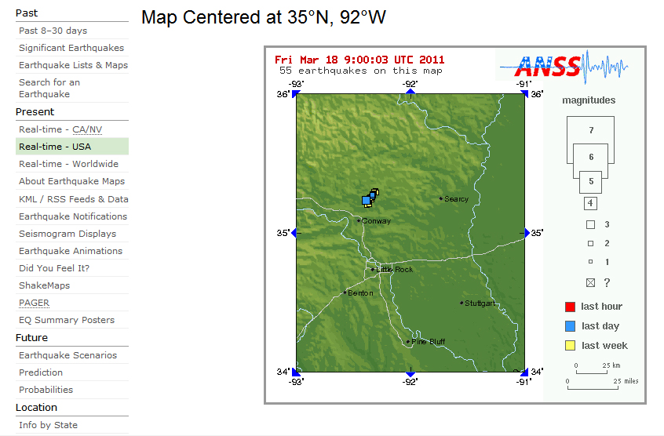This screenshot has height=436, width=664.
Task: Open Significant Earthquakes page
Action: 71,48
